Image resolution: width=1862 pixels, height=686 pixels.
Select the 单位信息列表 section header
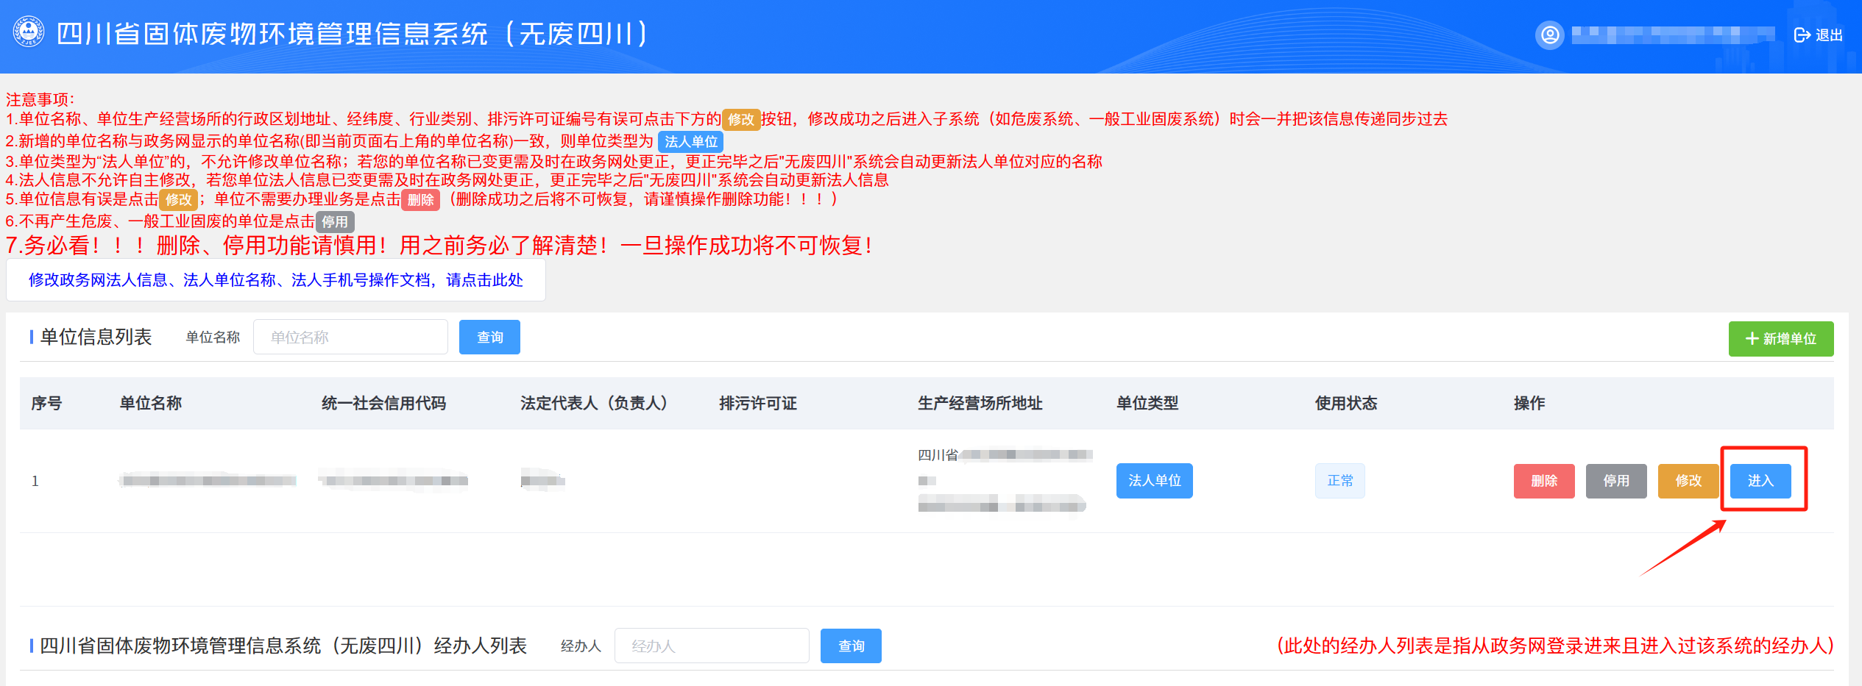(97, 336)
